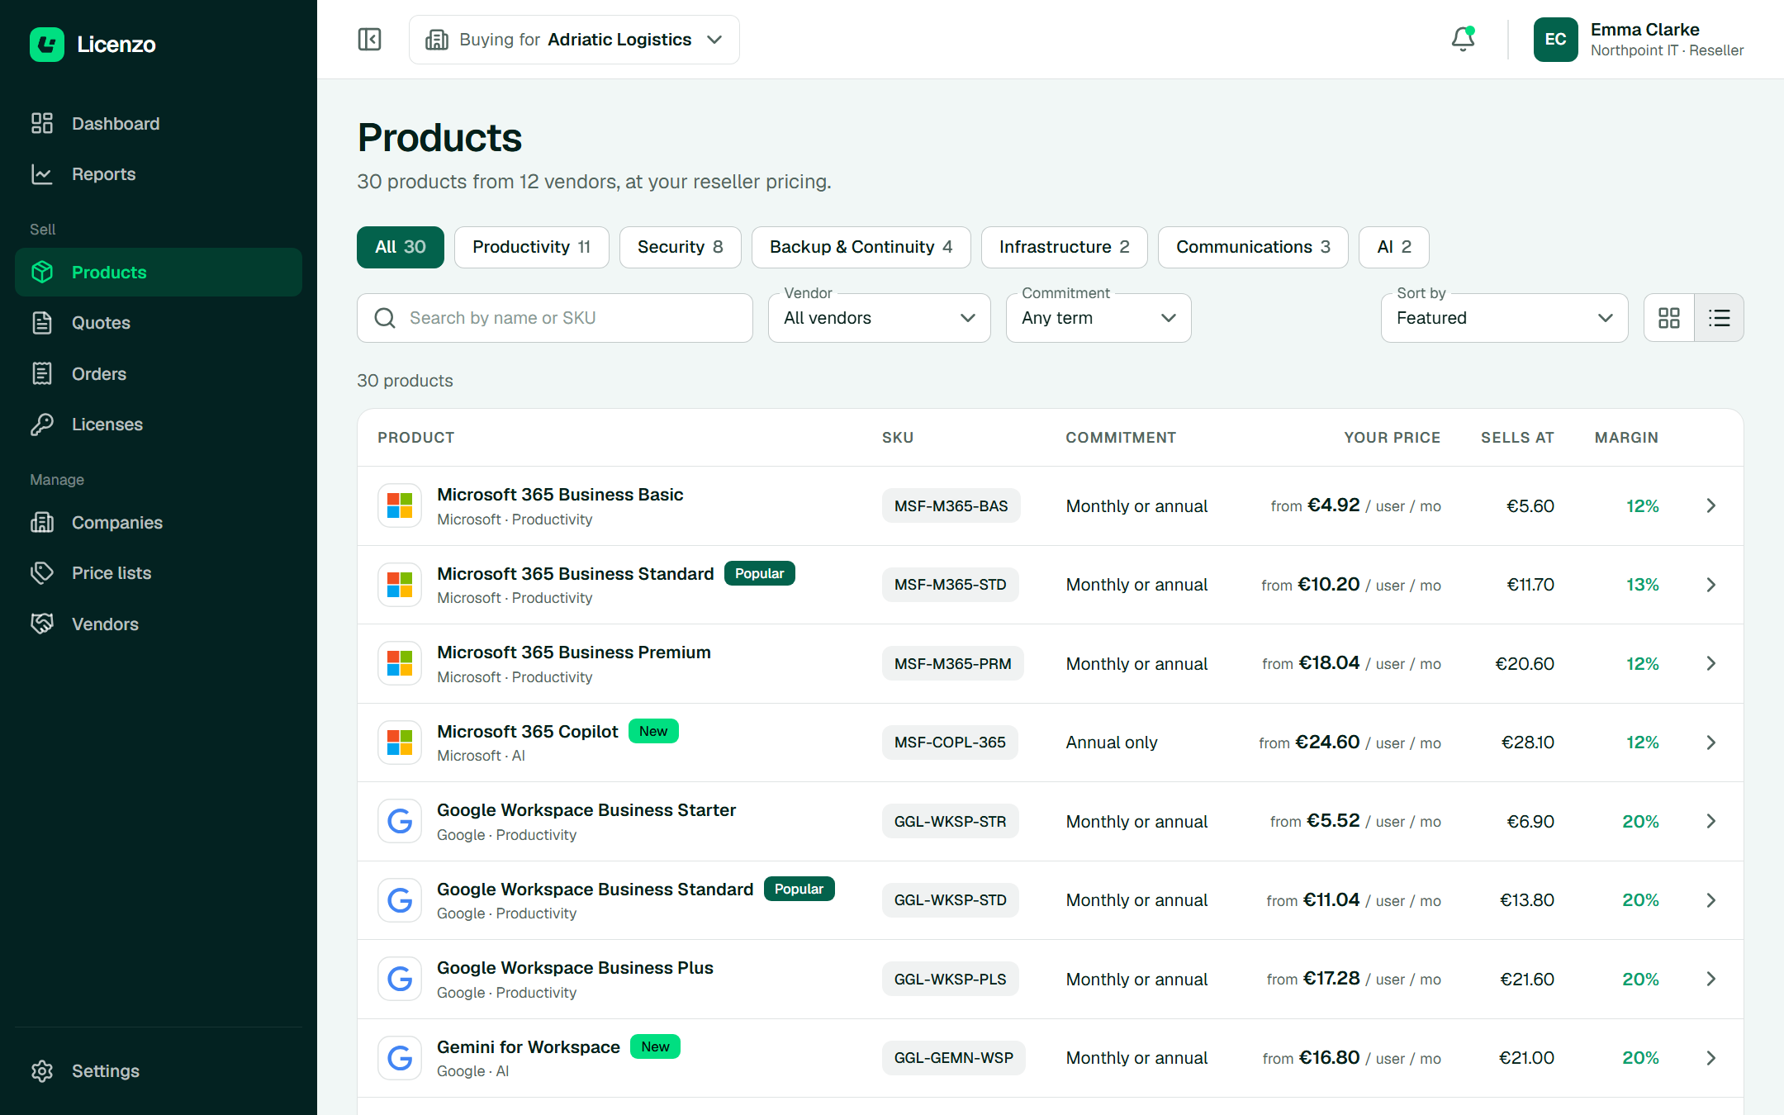Switch to list view
The image size is (1784, 1115).
(x=1719, y=318)
